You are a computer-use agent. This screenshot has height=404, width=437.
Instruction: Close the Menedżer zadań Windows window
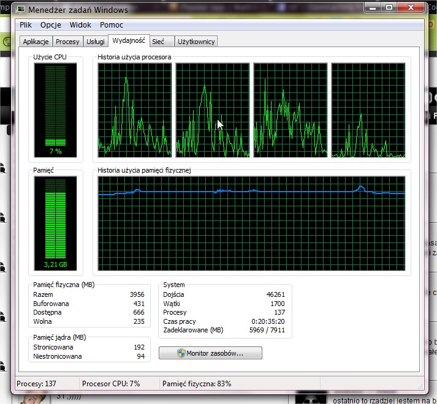(x=411, y=7)
